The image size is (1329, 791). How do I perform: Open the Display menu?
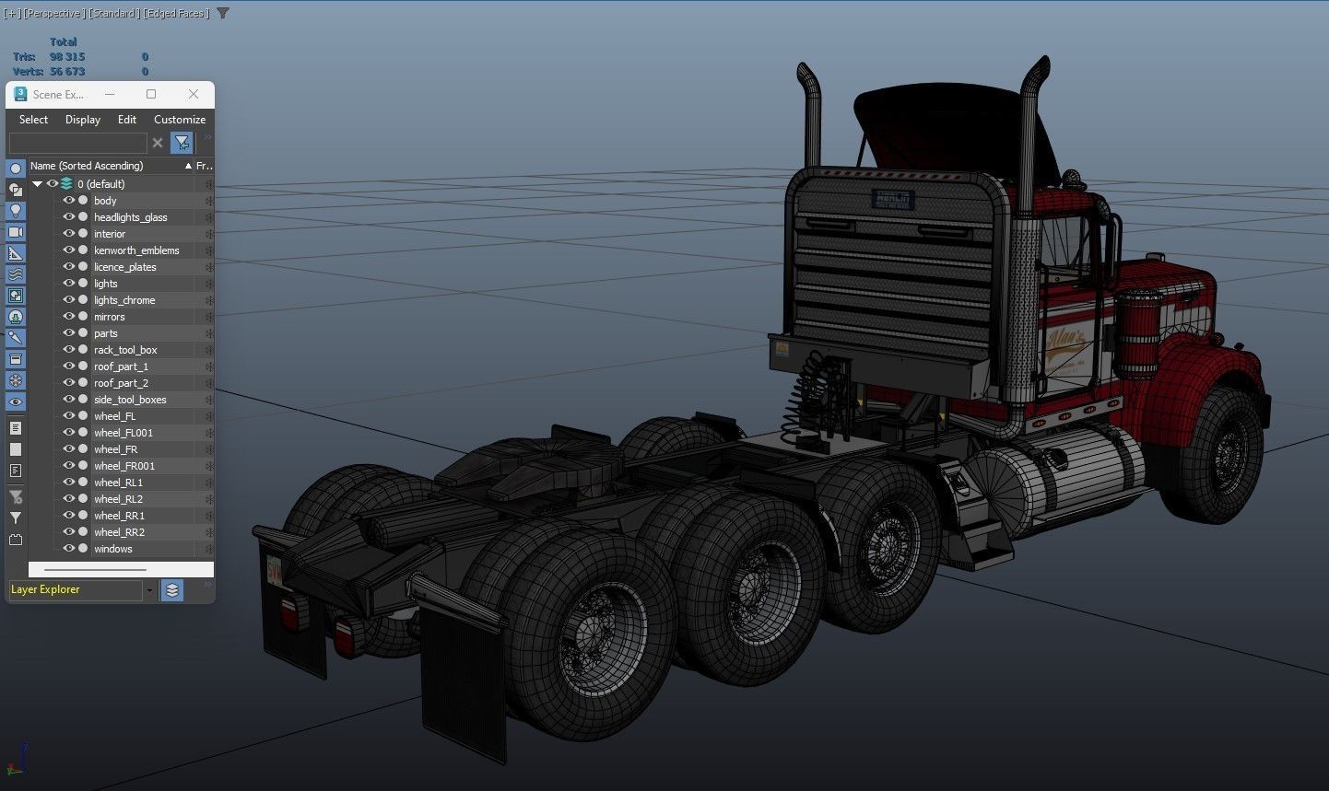pos(83,120)
